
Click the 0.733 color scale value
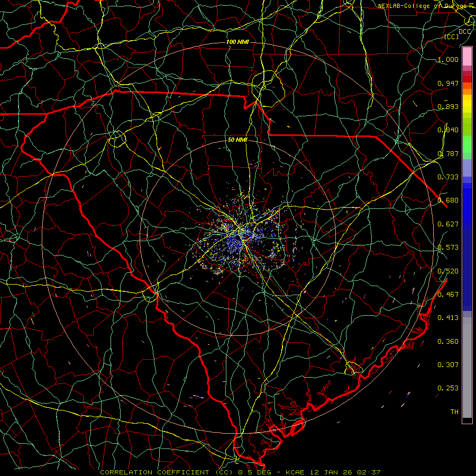click(448, 177)
